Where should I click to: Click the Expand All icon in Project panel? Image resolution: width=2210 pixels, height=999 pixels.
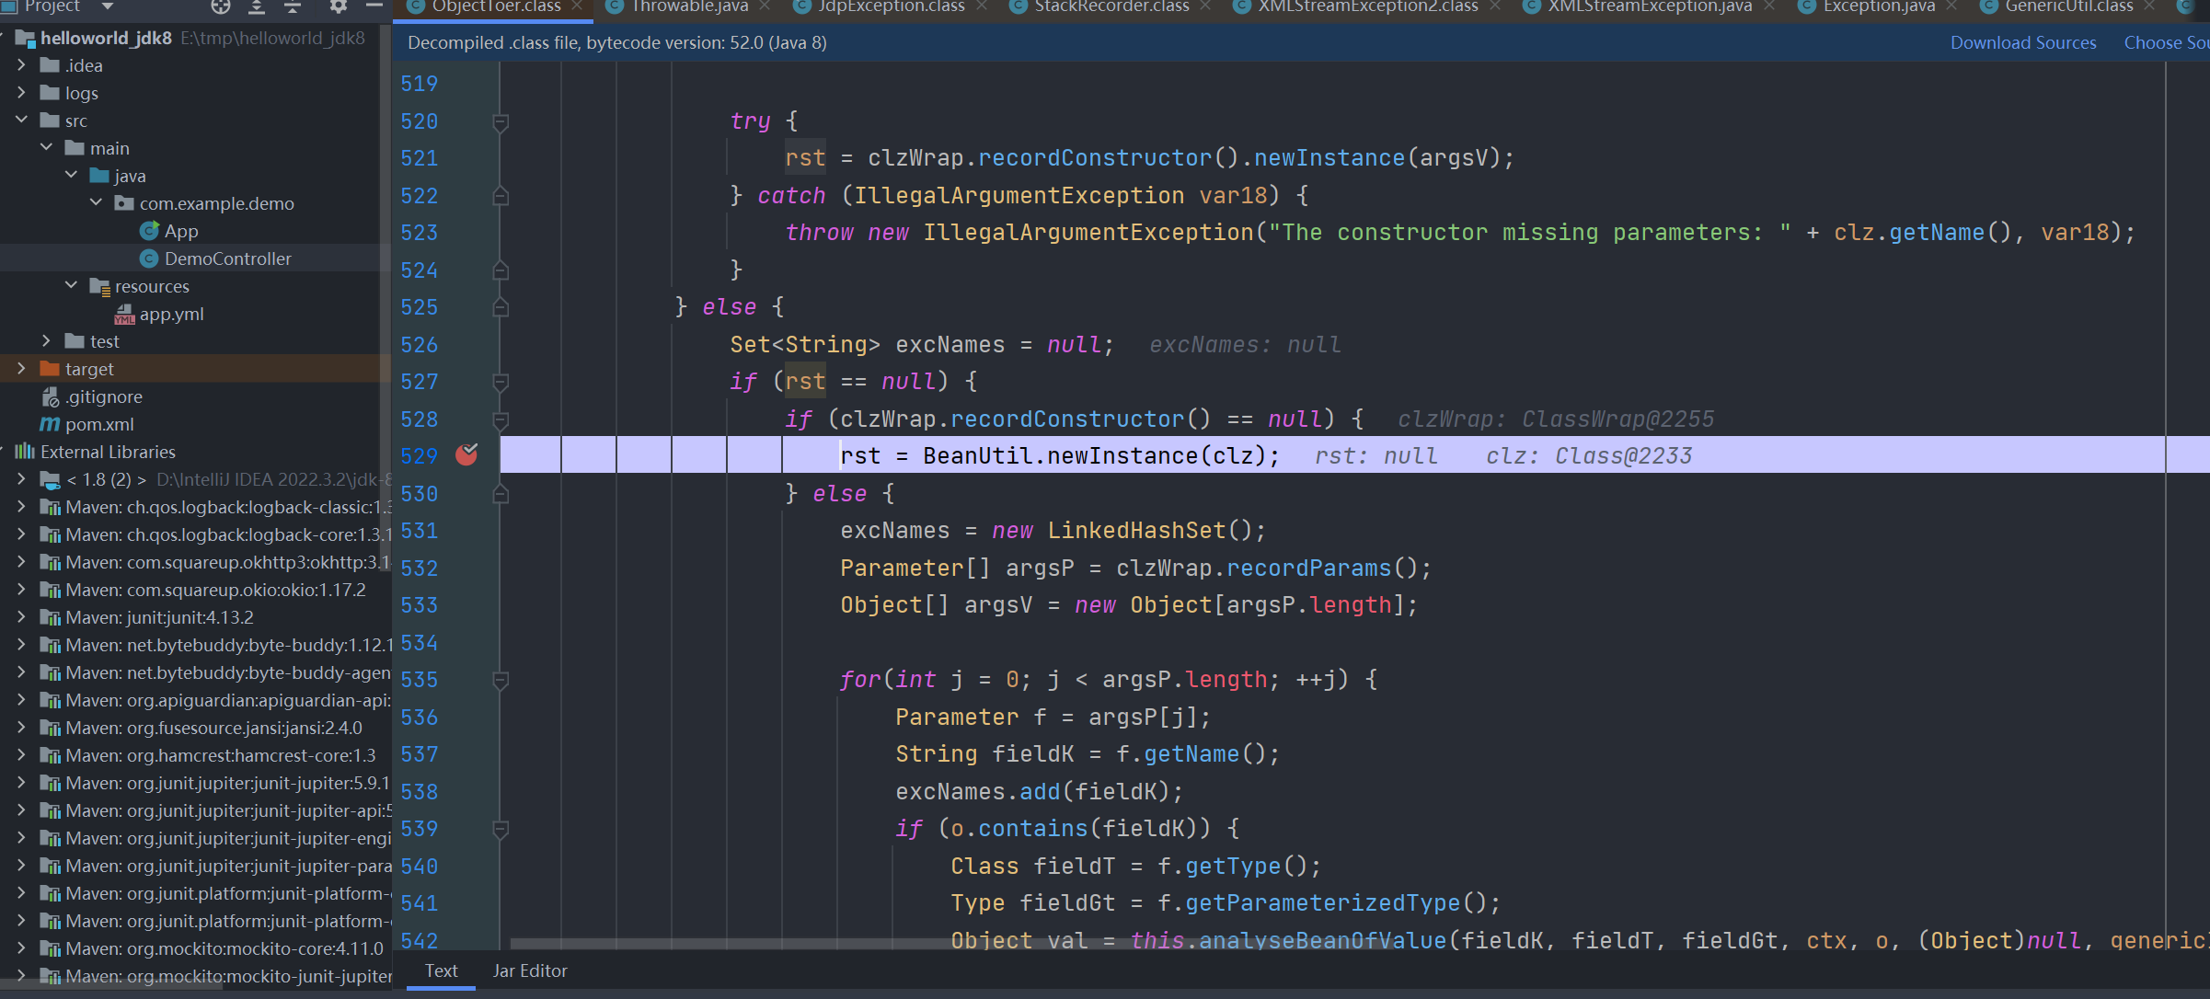click(257, 6)
